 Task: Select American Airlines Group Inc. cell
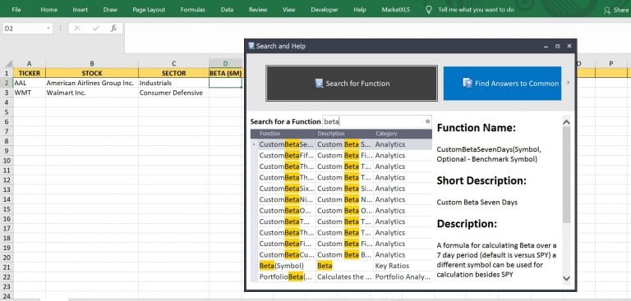[x=92, y=83]
